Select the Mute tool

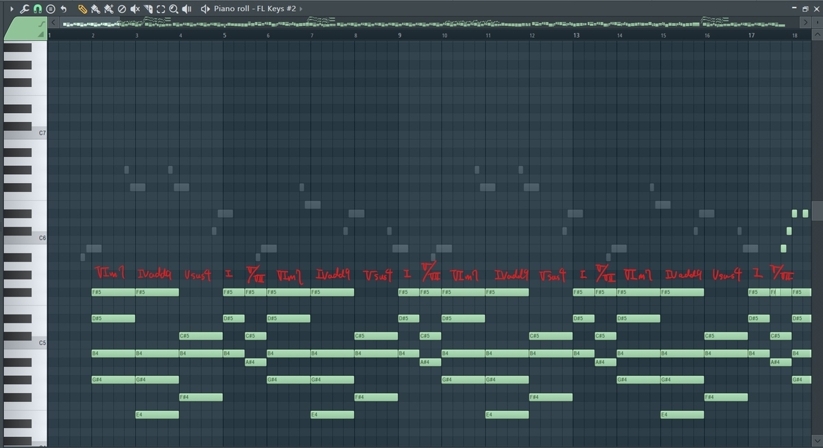click(x=135, y=9)
